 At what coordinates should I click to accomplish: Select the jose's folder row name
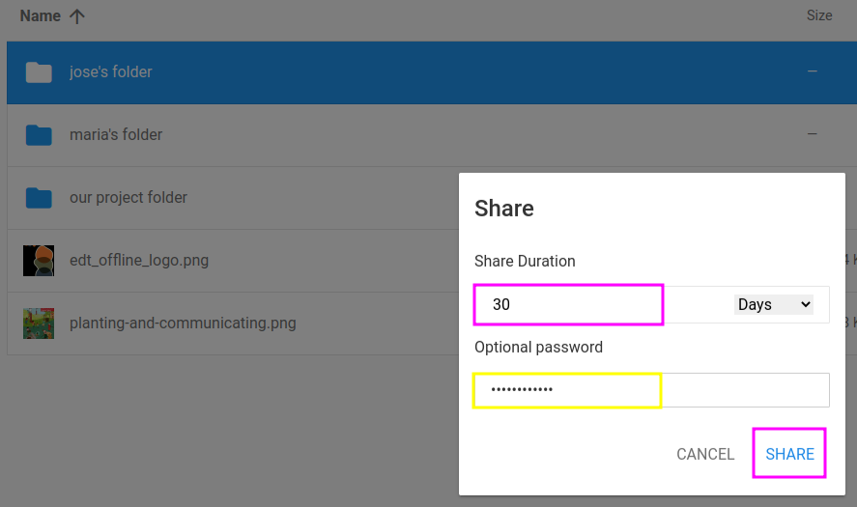point(111,72)
